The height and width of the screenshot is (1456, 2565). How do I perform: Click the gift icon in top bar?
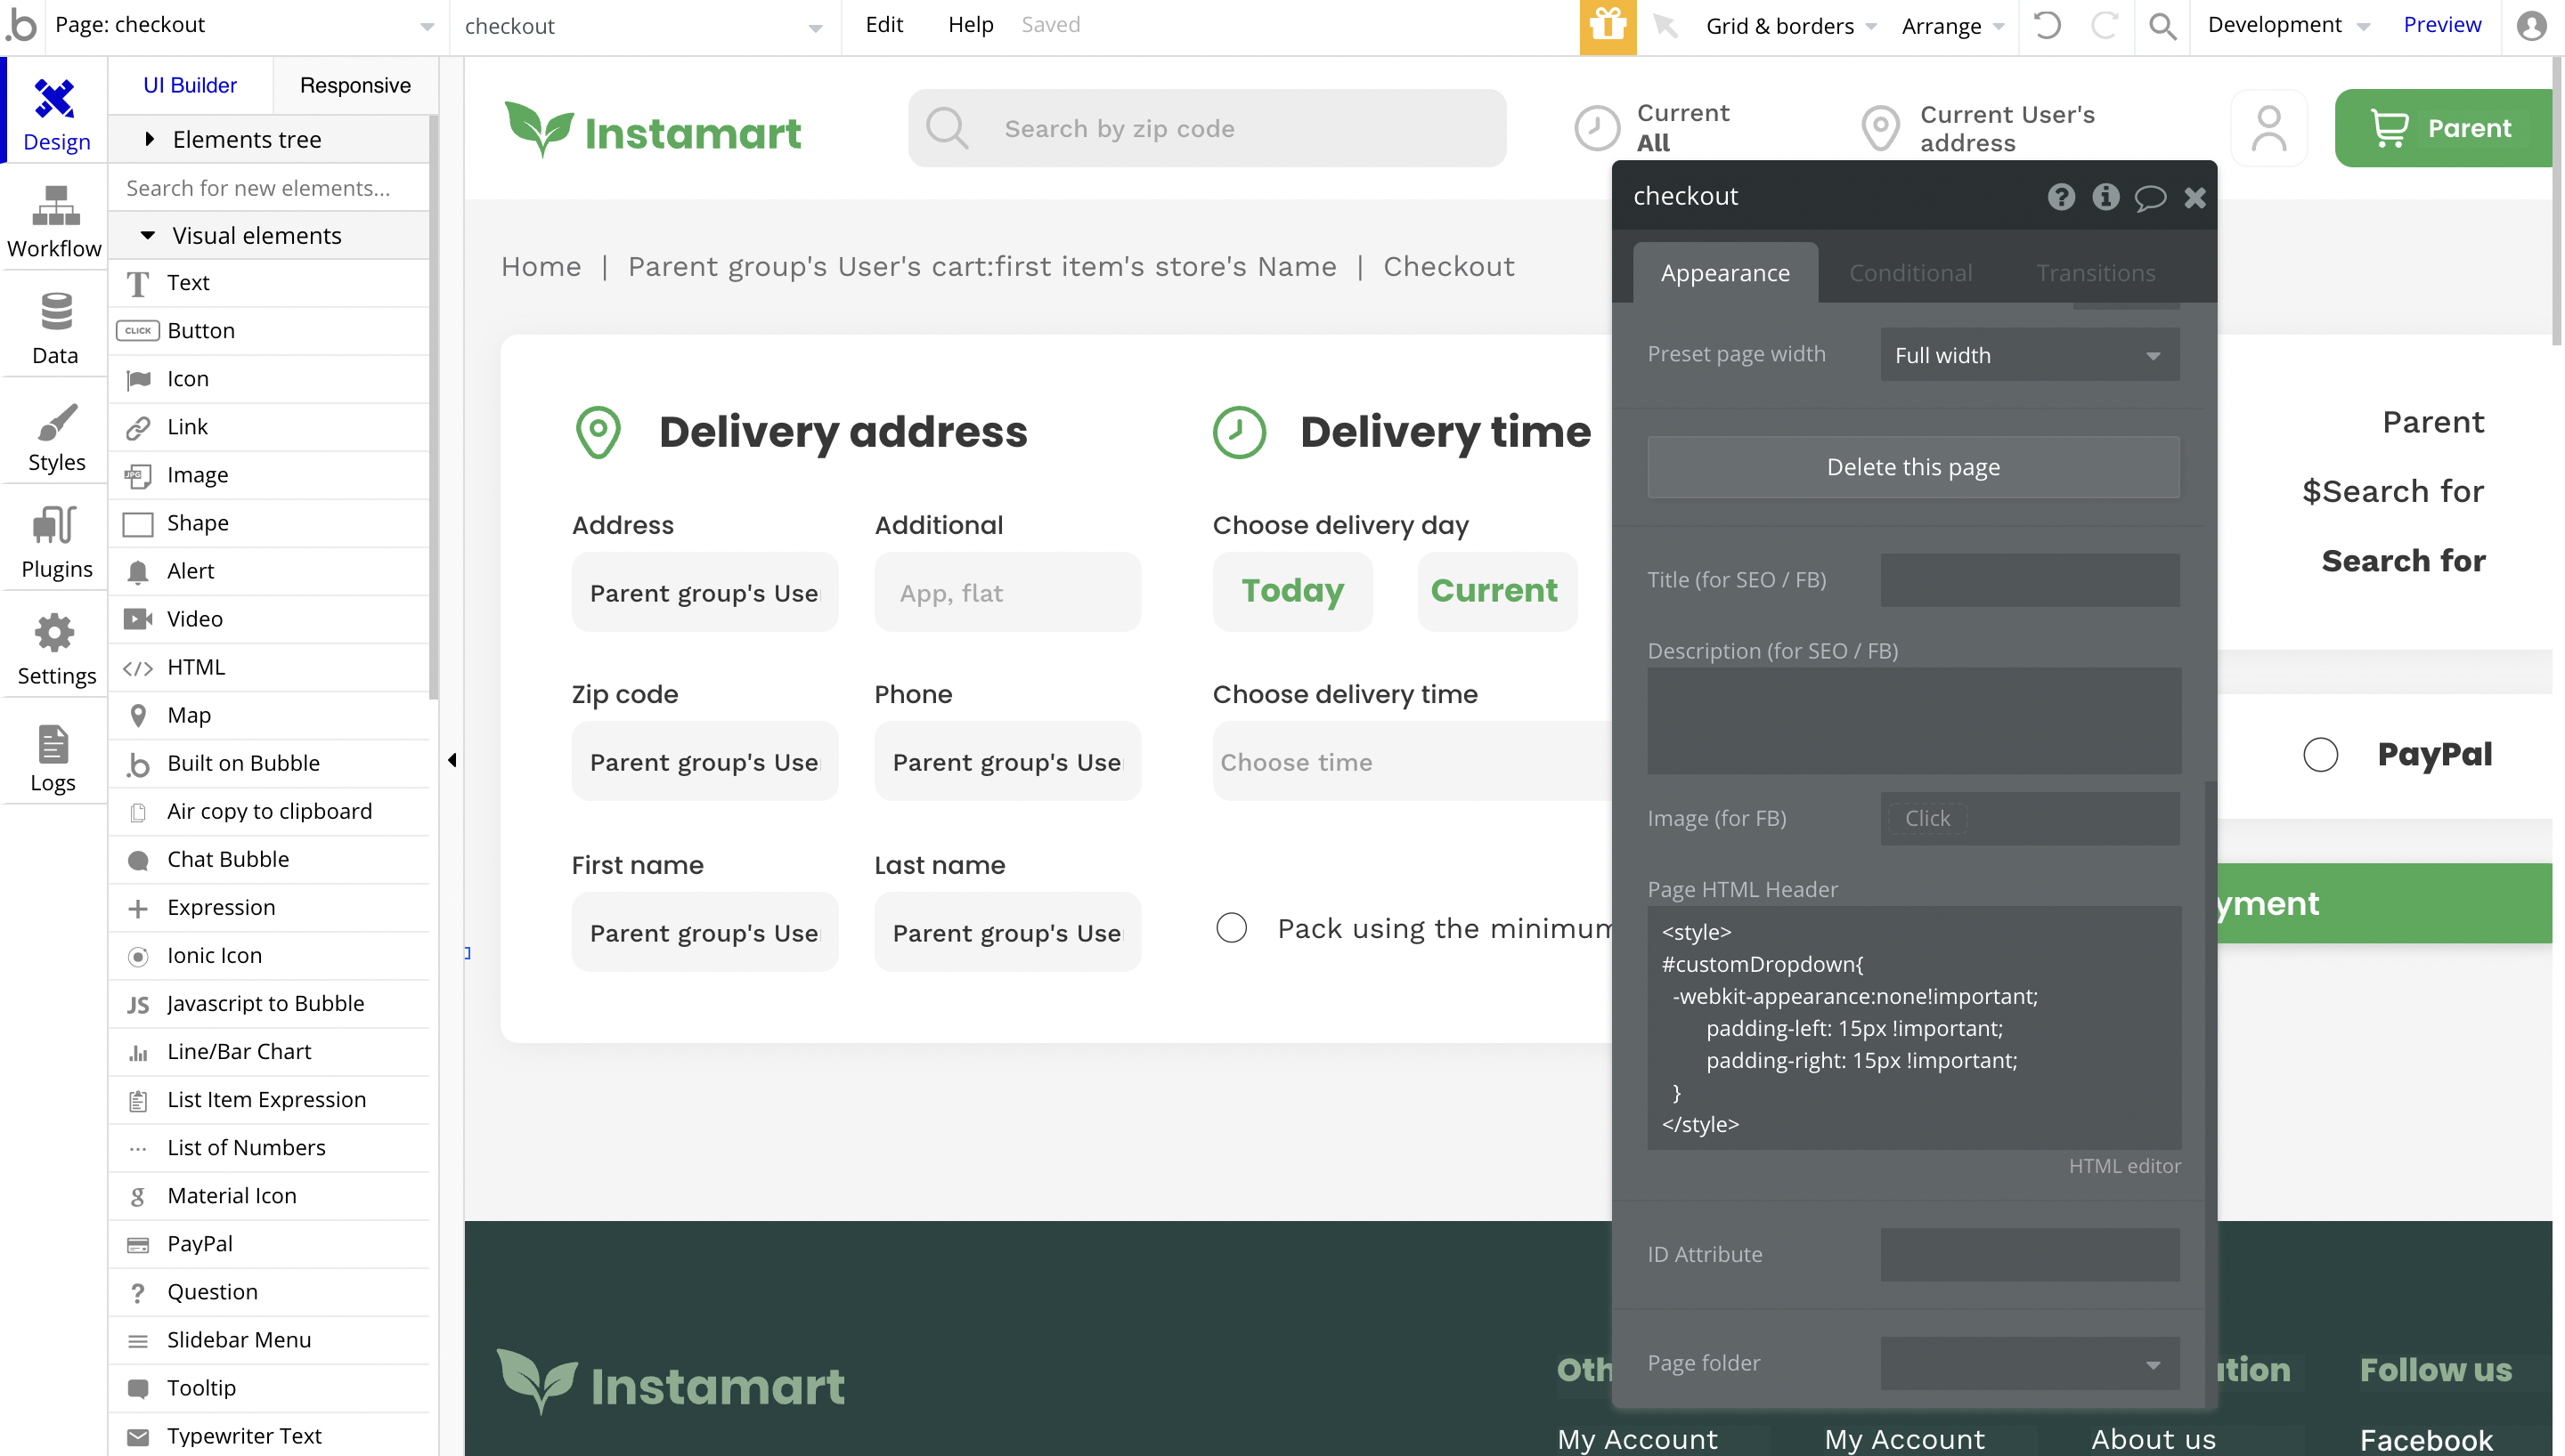1607,26
